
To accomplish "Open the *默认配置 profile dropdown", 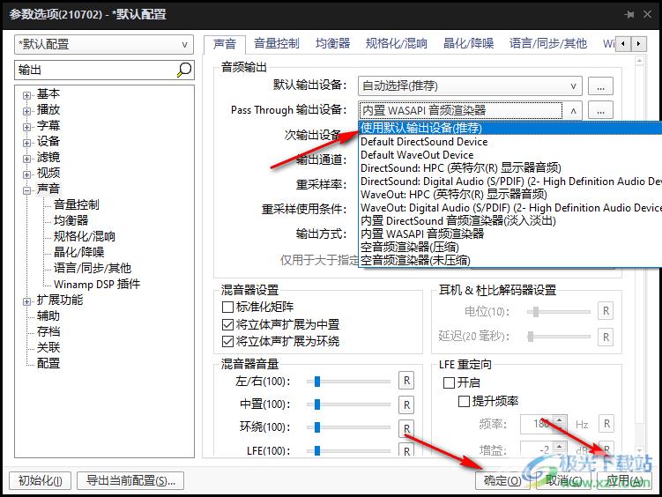I will (x=104, y=44).
